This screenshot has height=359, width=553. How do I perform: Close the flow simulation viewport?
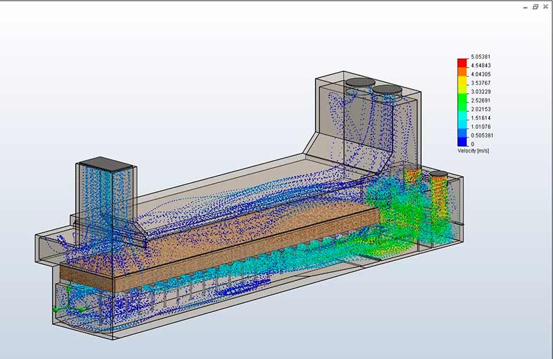pyautogui.click(x=545, y=6)
